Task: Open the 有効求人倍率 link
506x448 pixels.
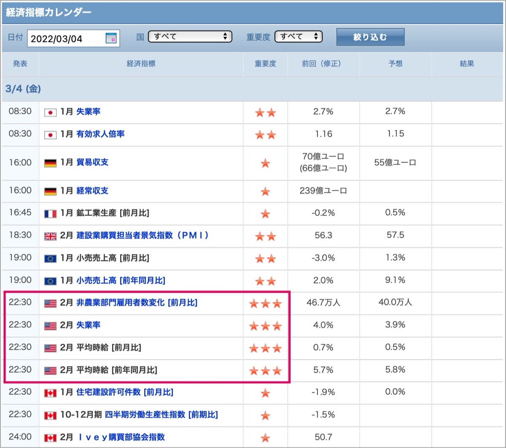Action: pyautogui.click(x=100, y=134)
